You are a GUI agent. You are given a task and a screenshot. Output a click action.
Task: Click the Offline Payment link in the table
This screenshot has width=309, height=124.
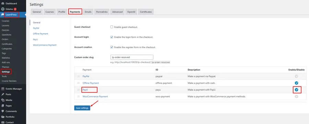[x=91, y=83]
